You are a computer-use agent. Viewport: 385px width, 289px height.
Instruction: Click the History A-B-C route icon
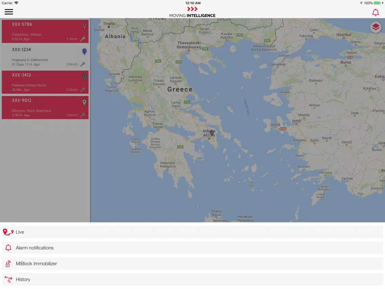coord(8,280)
